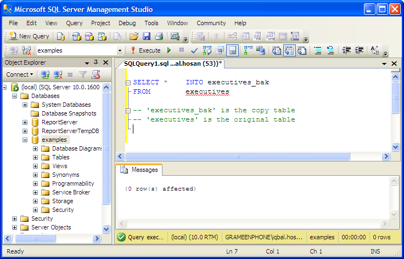The image size is (404, 259).
Task: Display the Estimated Execution Plan
Action: tap(207, 50)
